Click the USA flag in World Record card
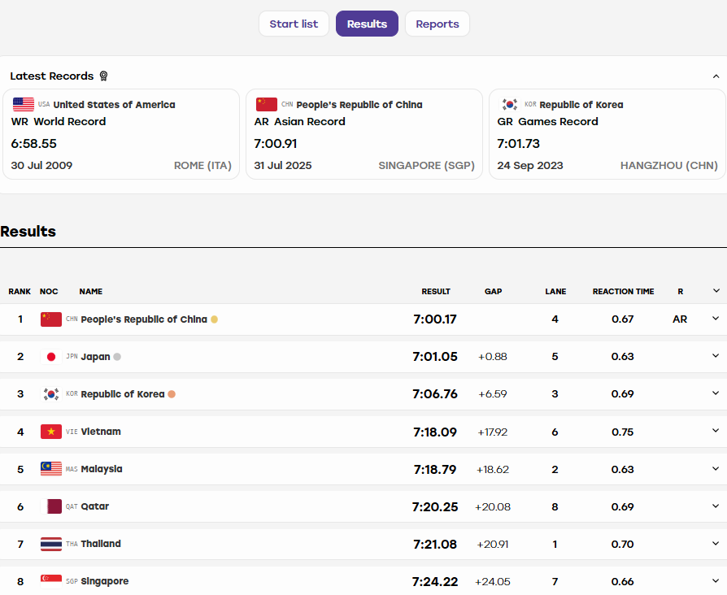 pos(24,104)
